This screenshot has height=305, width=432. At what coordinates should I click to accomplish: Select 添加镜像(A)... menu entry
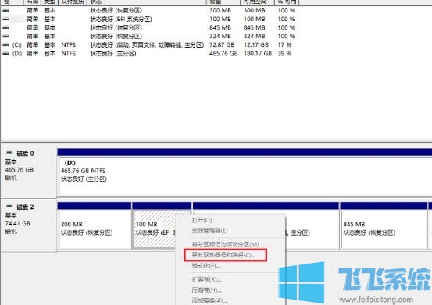point(209,300)
